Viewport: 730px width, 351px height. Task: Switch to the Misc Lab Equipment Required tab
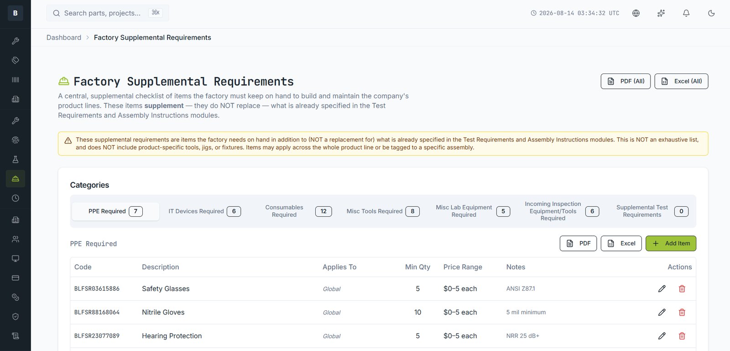[473, 211]
